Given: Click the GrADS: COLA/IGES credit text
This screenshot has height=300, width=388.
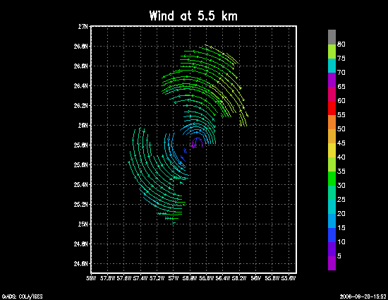Looking at the screenshot, I should pyautogui.click(x=23, y=296).
